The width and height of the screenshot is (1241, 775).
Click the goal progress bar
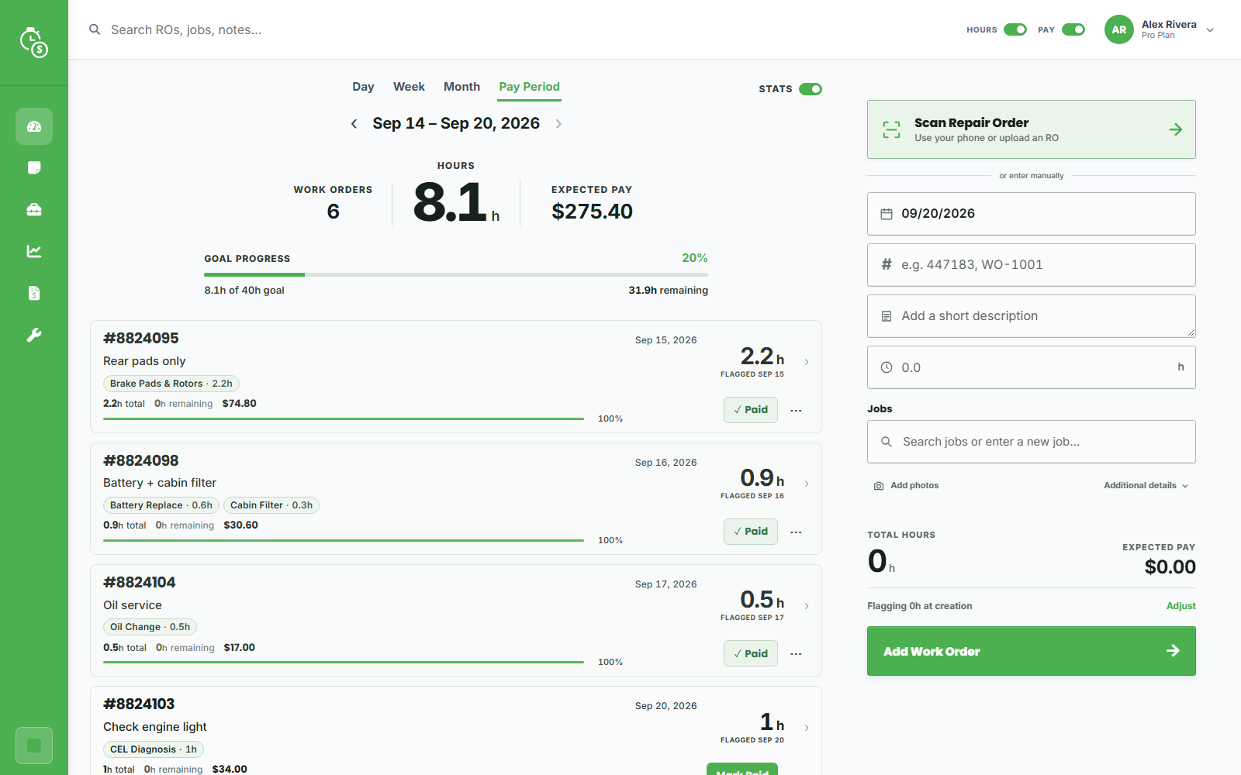[x=456, y=274]
